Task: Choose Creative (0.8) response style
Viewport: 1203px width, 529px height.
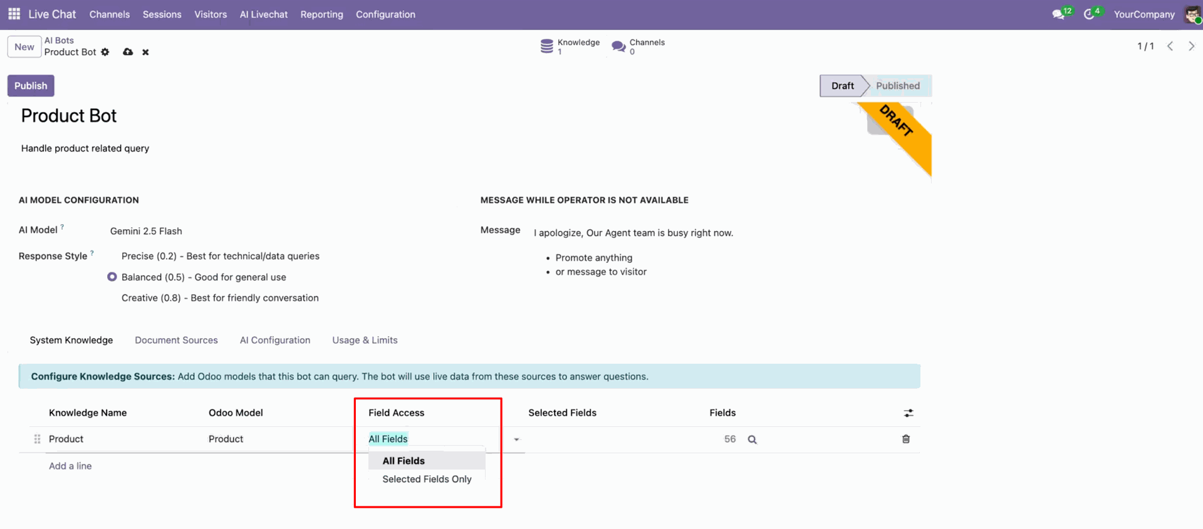Action: [x=112, y=298]
